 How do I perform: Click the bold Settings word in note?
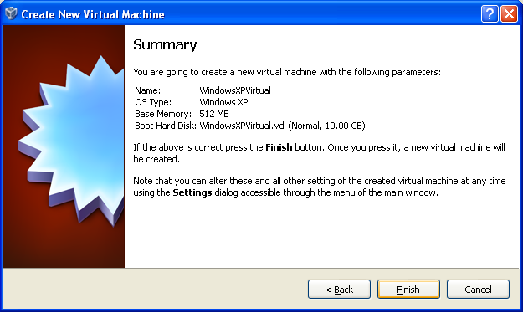192,192
